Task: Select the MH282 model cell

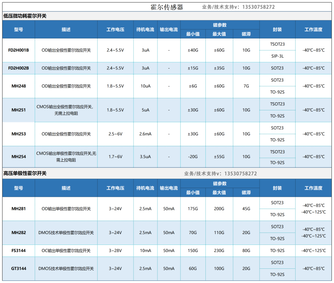Action: (19, 232)
